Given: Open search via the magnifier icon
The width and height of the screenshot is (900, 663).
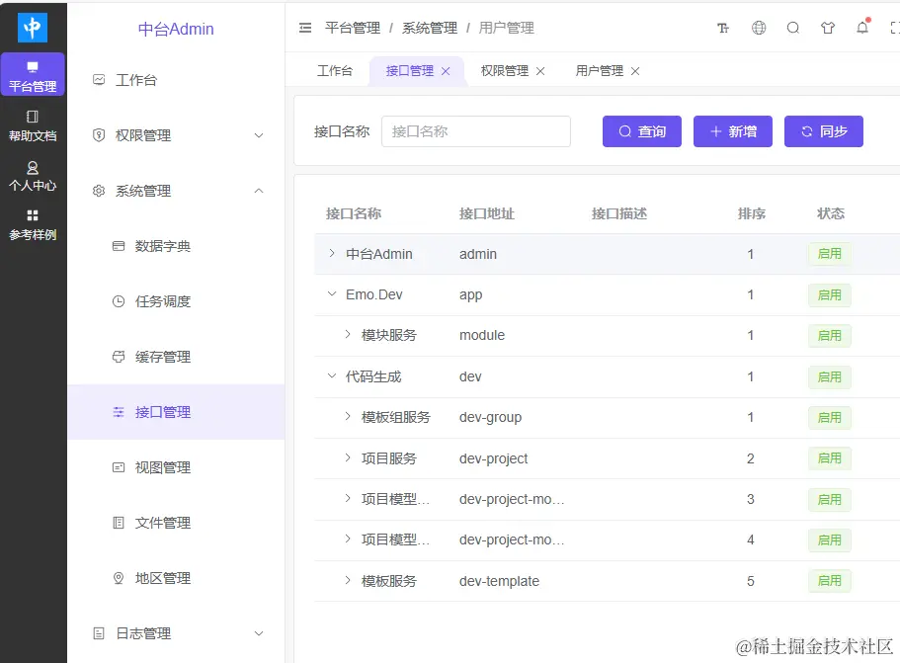Looking at the screenshot, I should pos(793,28).
